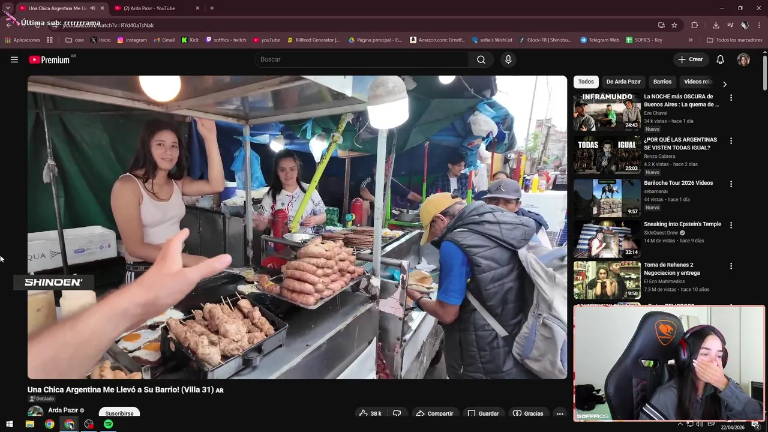Viewport: 768px width, 432px height.
Task: Open the cine bookmarks folder
Action: click(x=74, y=40)
